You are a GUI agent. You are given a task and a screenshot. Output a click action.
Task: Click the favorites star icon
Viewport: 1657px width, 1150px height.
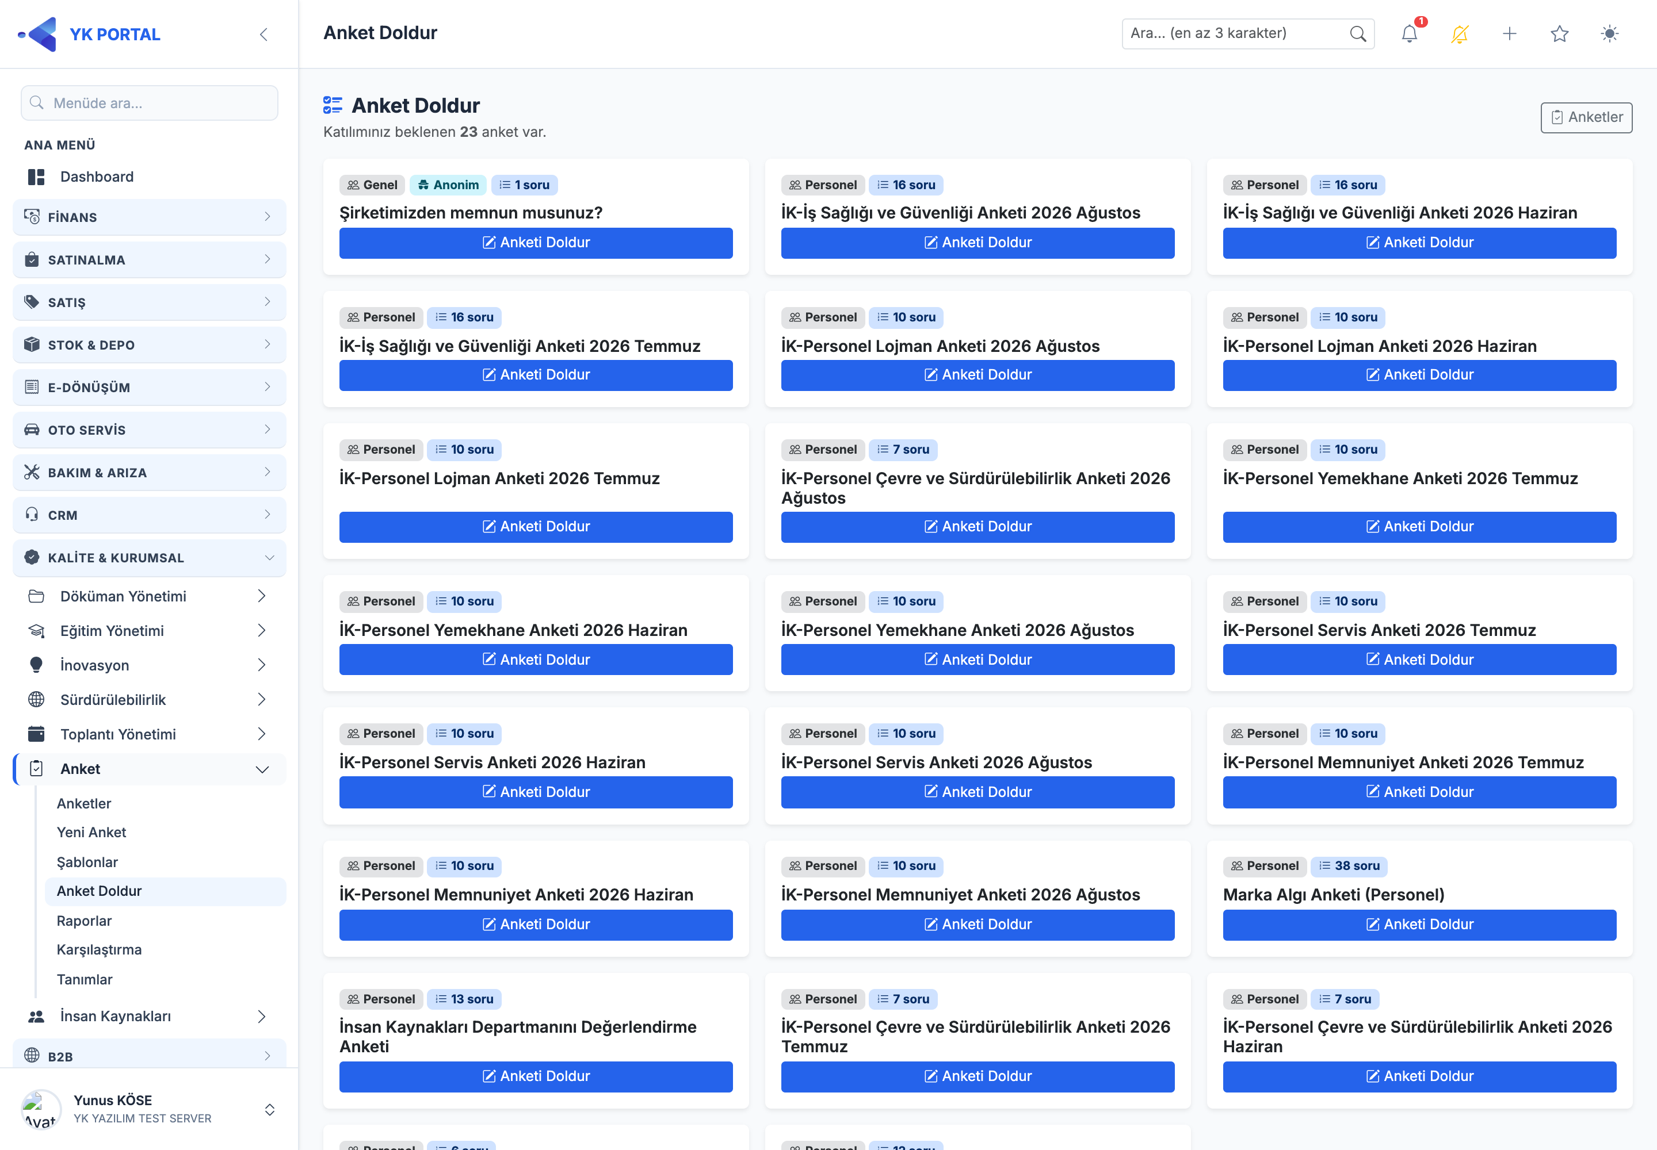coord(1559,34)
